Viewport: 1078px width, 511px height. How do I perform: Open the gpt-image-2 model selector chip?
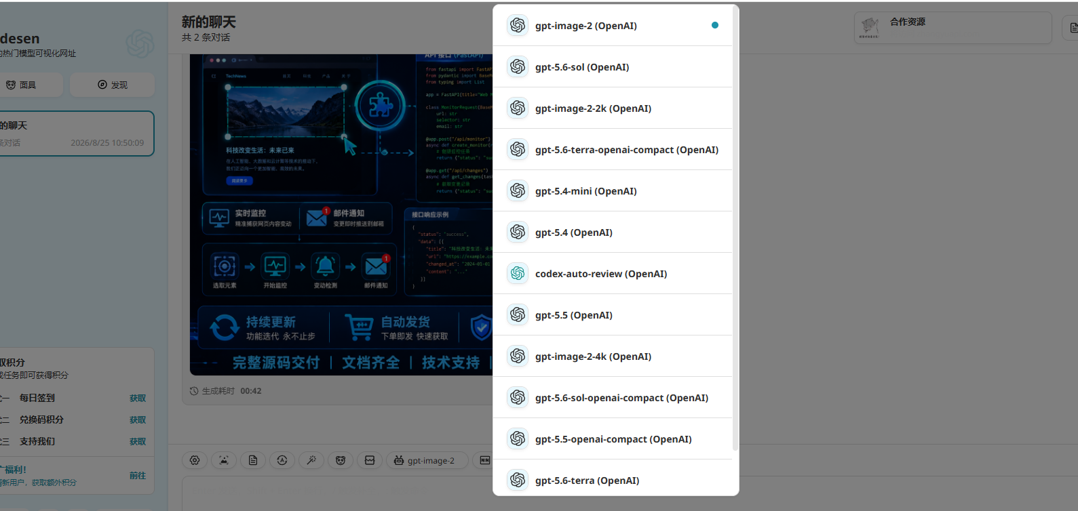(427, 460)
